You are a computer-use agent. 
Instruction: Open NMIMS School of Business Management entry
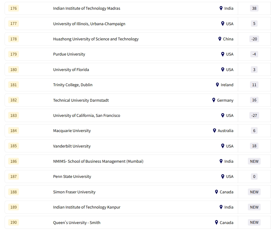[x=98, y=161]
